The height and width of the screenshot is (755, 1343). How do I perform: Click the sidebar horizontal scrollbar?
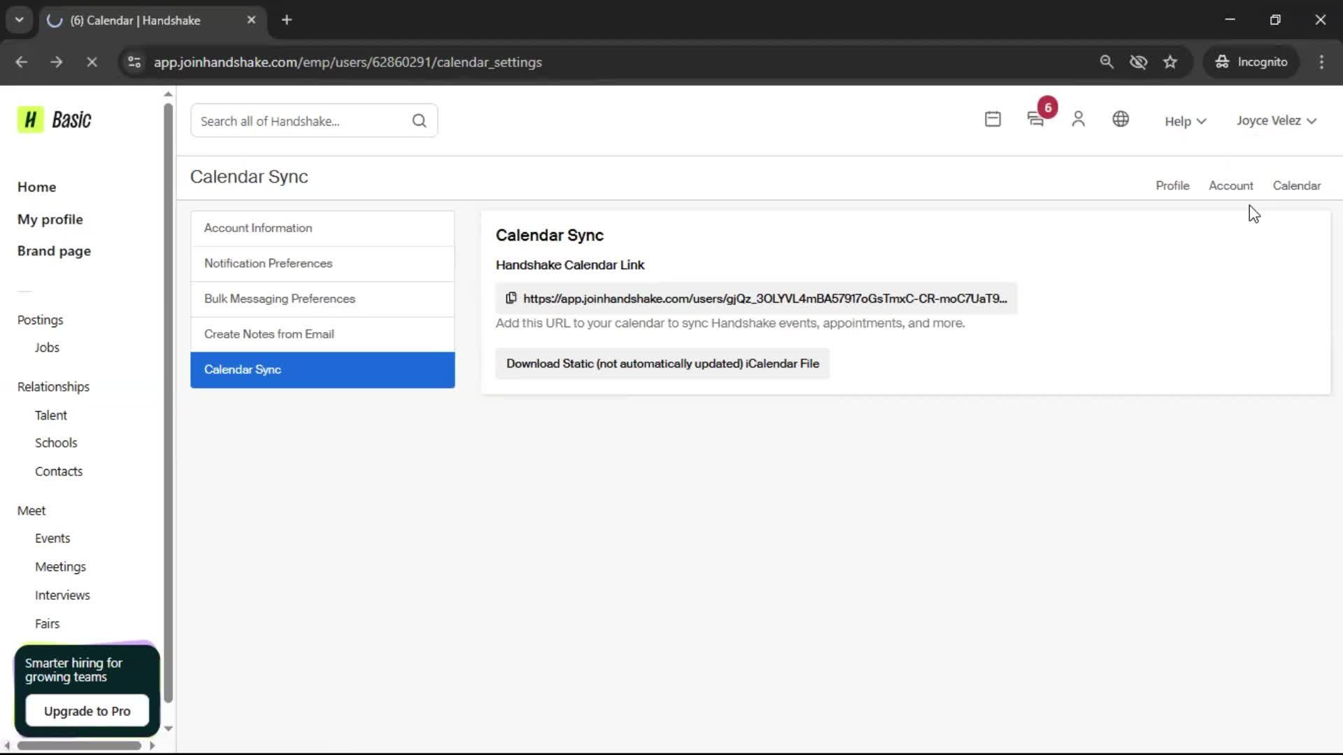79,746
